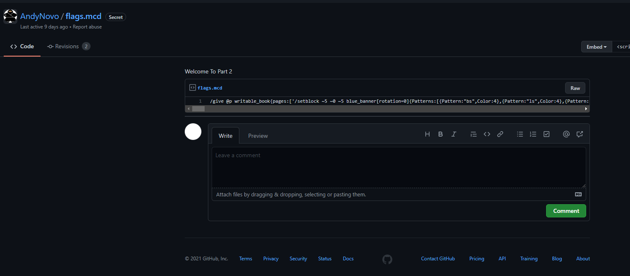The height and width of the screenshot is (276, 630).
Task: Switch to the Code tab
Action: coord(22,47)
